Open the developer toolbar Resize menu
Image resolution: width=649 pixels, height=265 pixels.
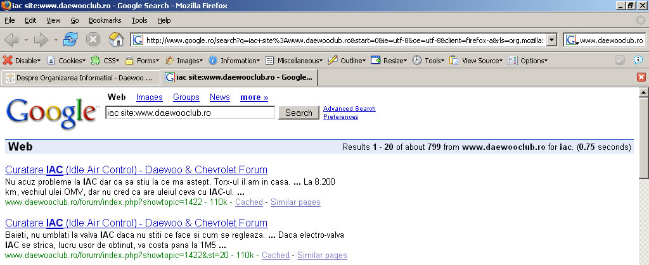click(x=389, y=61)
